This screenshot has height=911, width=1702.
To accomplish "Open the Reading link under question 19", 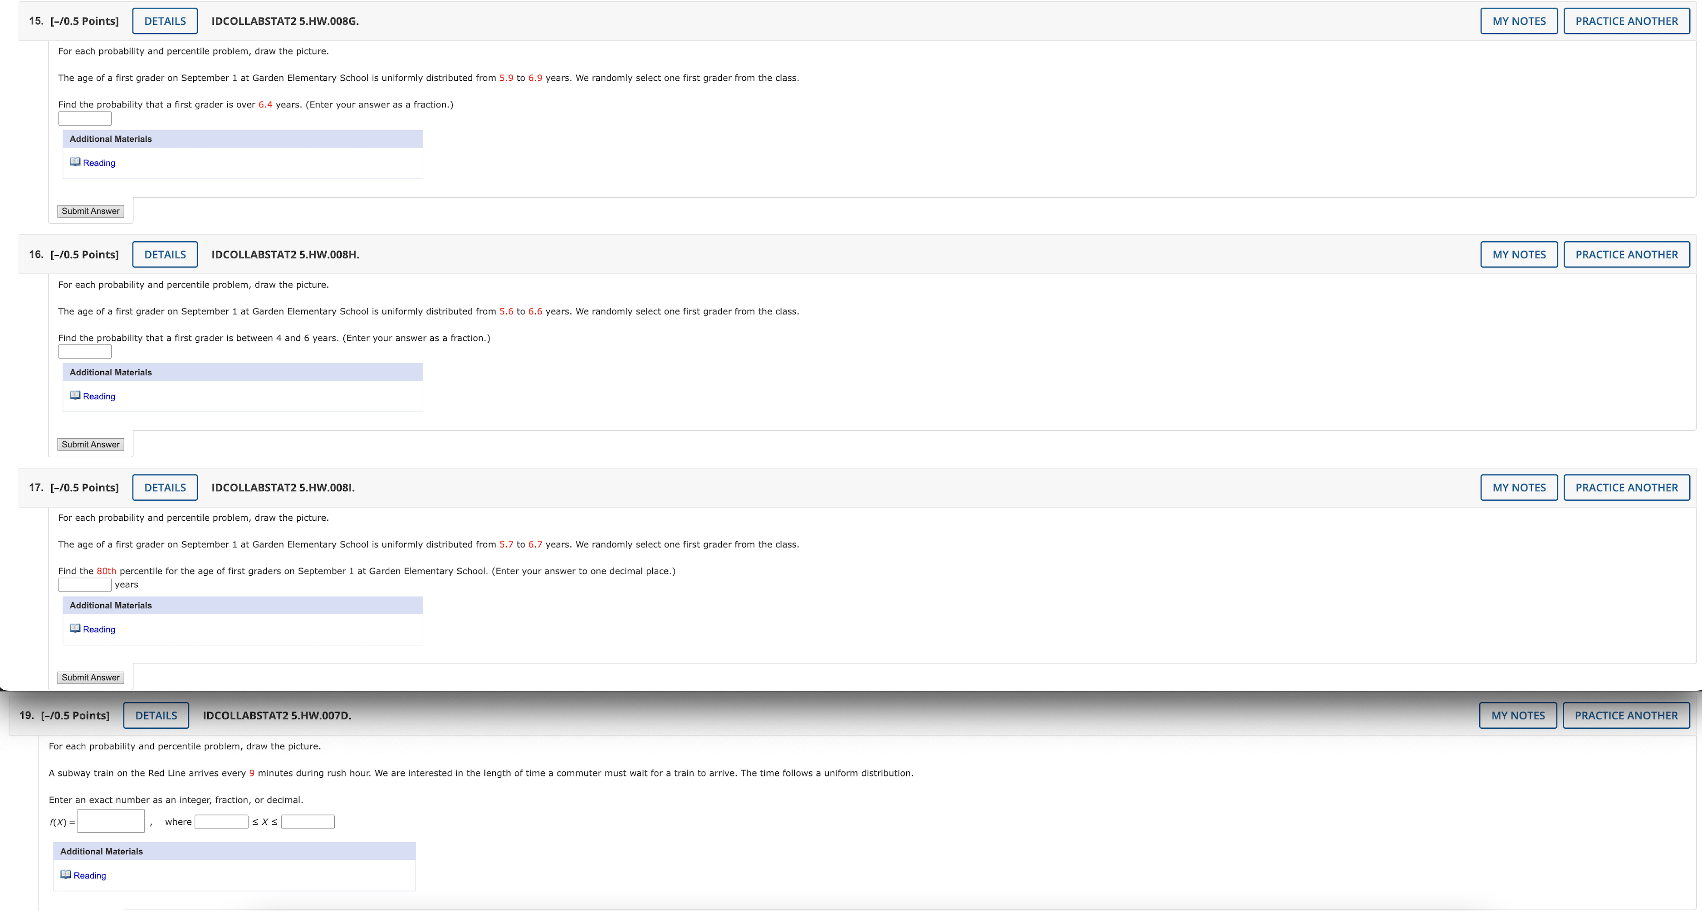I will pos(89,876).
